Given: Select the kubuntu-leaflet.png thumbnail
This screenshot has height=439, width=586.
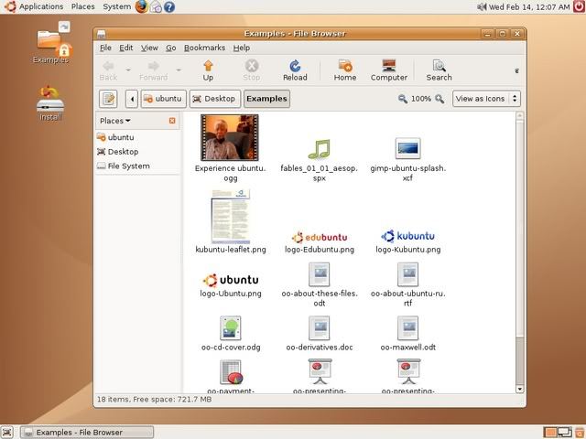Looking at the screenshot, I should tap(231, 217).
